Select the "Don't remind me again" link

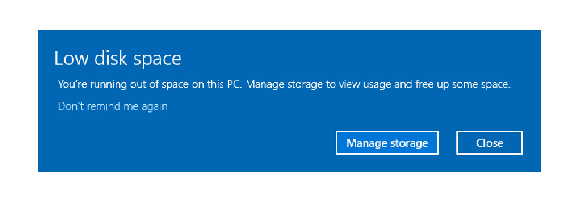coord(113,106)
